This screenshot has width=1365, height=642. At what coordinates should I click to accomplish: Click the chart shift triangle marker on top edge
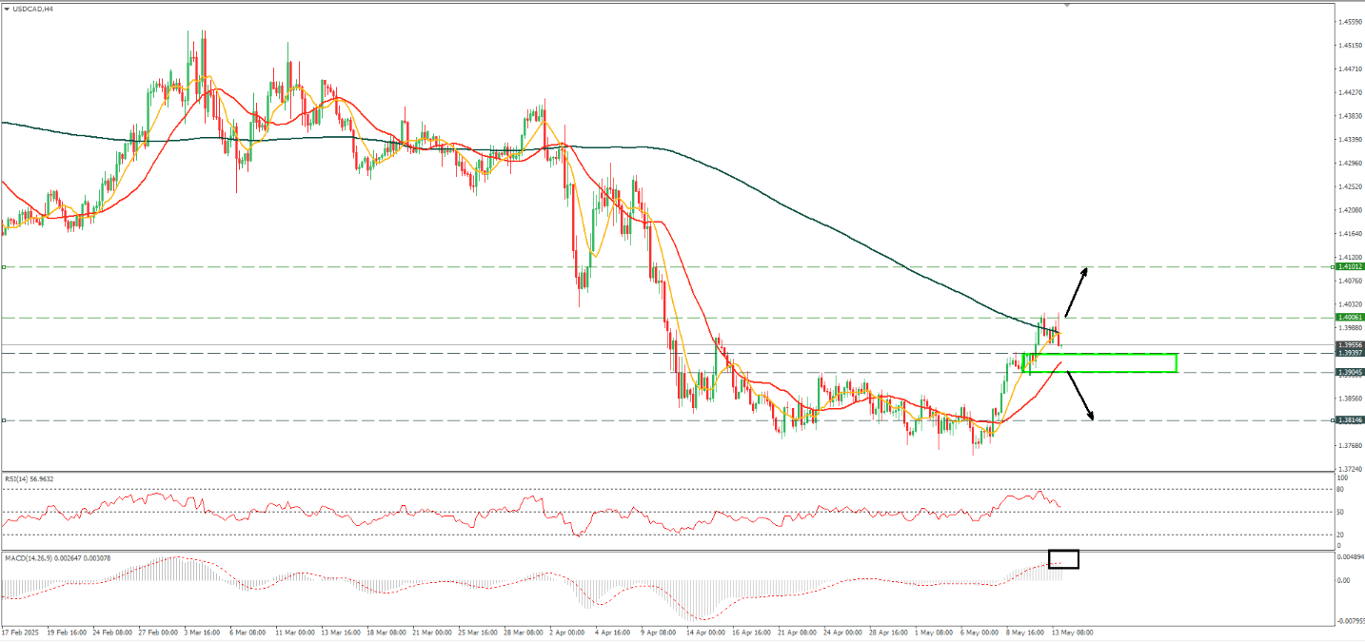pyautogui.click(x=1067, y=5)
